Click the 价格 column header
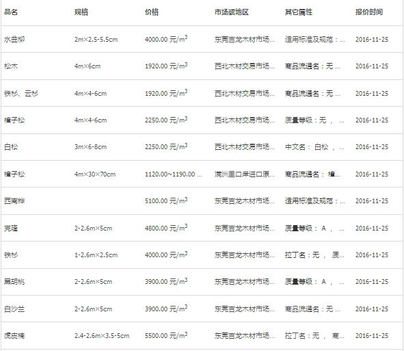 pos(152,12)
